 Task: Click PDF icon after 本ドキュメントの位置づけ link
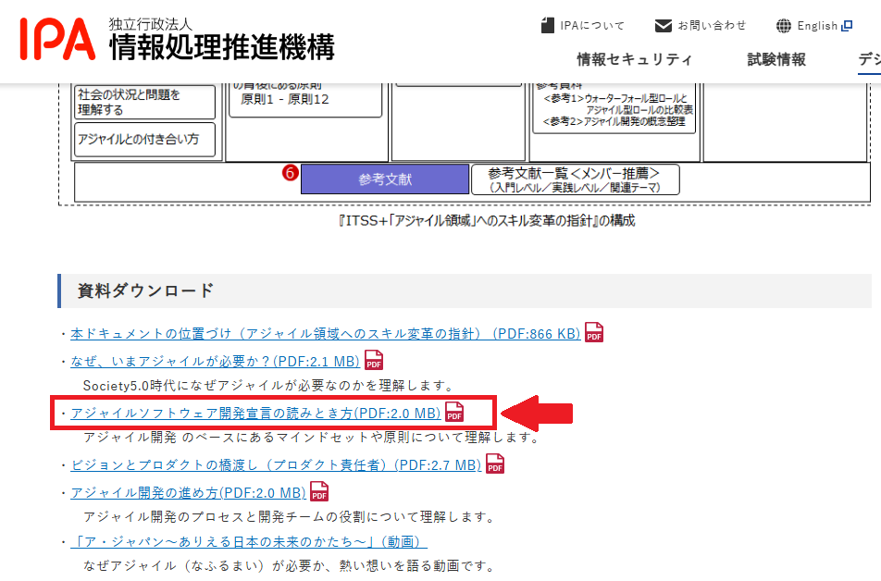(593, 333)
